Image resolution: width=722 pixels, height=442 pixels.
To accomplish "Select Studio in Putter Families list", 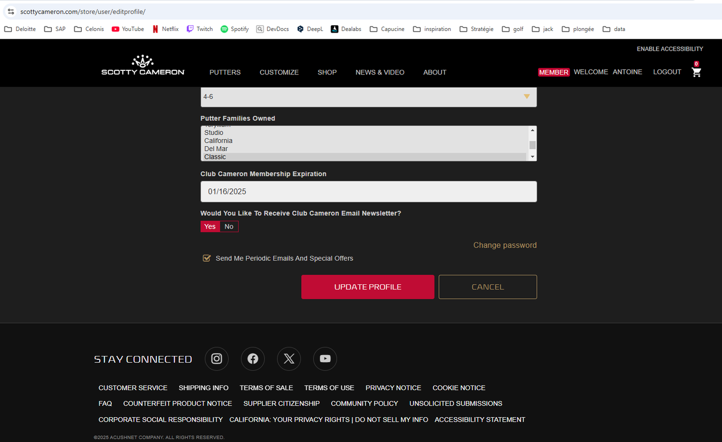I will [365, 133].
